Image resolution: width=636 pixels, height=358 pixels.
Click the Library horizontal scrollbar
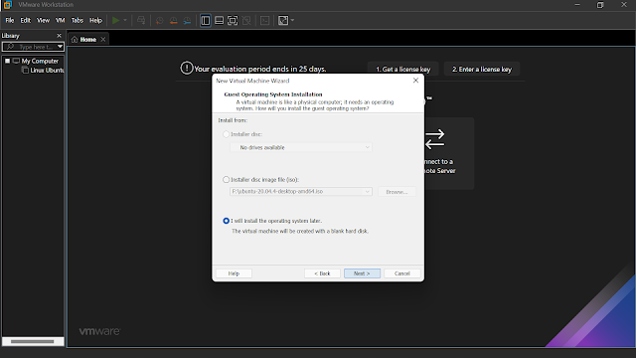point(33,341)
